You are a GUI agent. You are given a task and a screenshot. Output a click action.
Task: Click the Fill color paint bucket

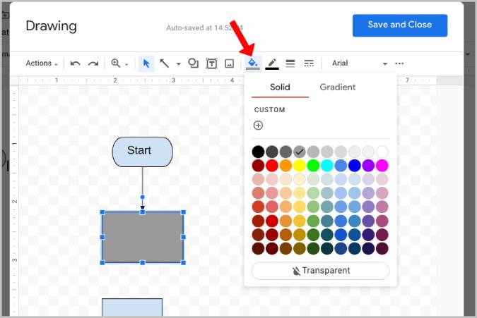tap(253, 63)
